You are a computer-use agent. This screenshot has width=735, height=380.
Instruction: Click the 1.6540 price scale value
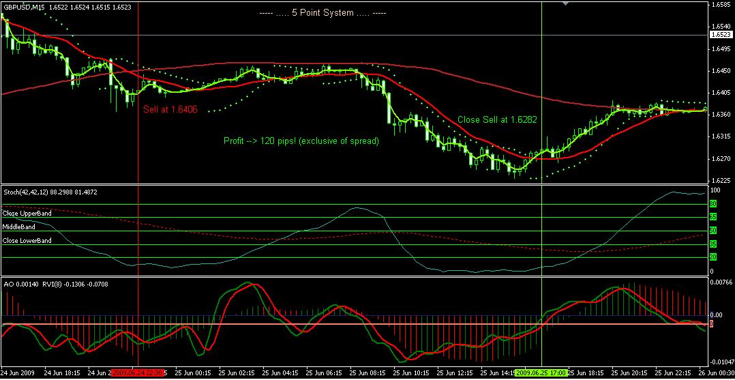(721, 27)
